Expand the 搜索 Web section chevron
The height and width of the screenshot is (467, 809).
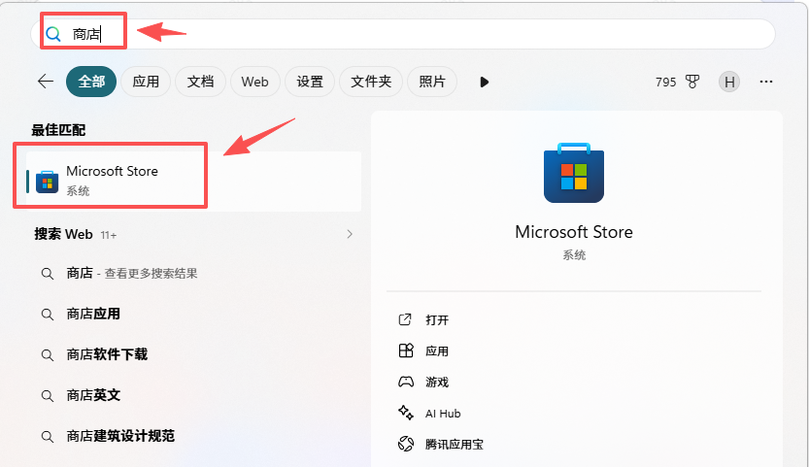[350, 234]
